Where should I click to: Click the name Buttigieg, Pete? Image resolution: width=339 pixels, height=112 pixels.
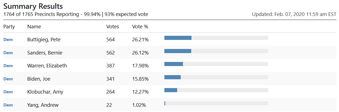click(x=44, y=40)
